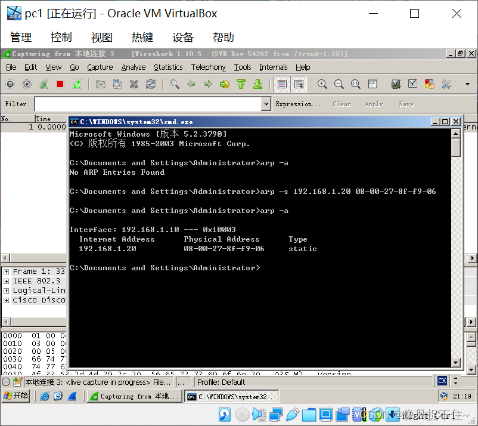Image resolution: width=478 pixels, height=426 pixels.
Task: Restart the running live capture
Action: (x=77, y=84)
